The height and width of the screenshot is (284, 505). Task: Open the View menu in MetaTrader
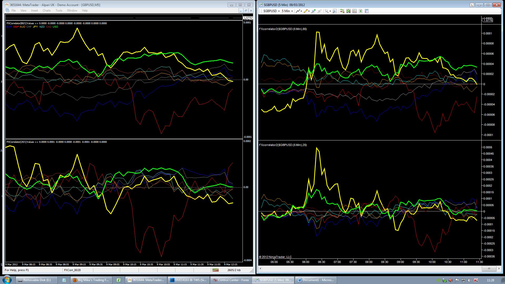(x=23, y=11)
